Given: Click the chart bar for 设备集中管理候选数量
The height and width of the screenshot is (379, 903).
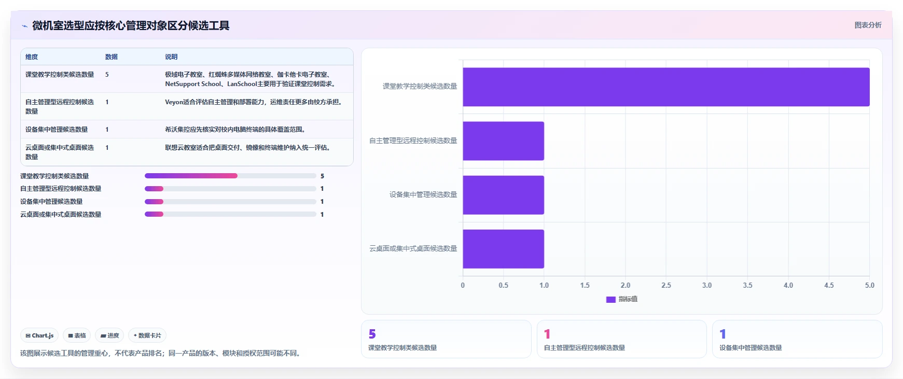Looking at the screenshot, I should (503, 195).
